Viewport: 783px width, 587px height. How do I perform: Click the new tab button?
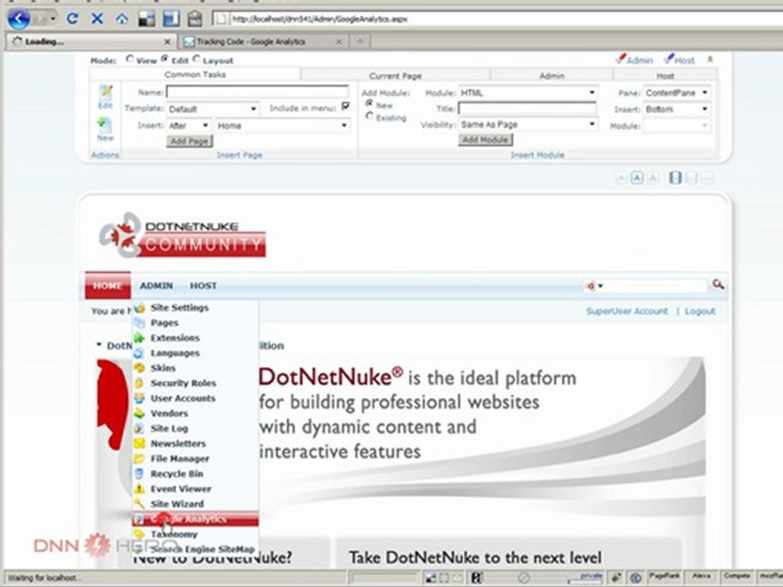pos(360,42)
